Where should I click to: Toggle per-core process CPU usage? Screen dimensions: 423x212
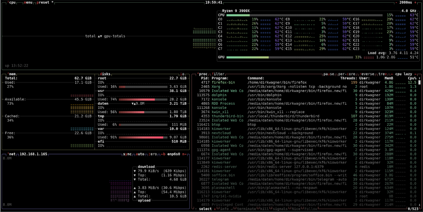point(346,74)
